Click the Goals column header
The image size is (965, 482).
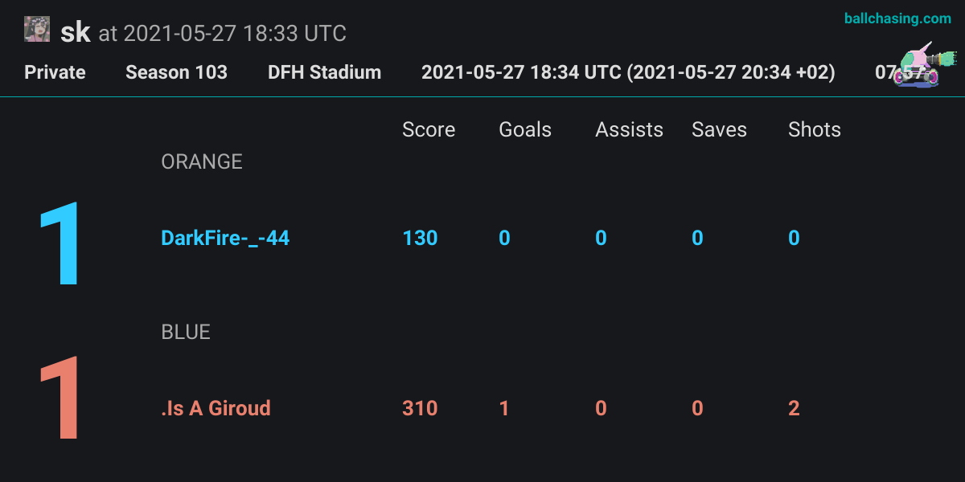tap(525, 130)
